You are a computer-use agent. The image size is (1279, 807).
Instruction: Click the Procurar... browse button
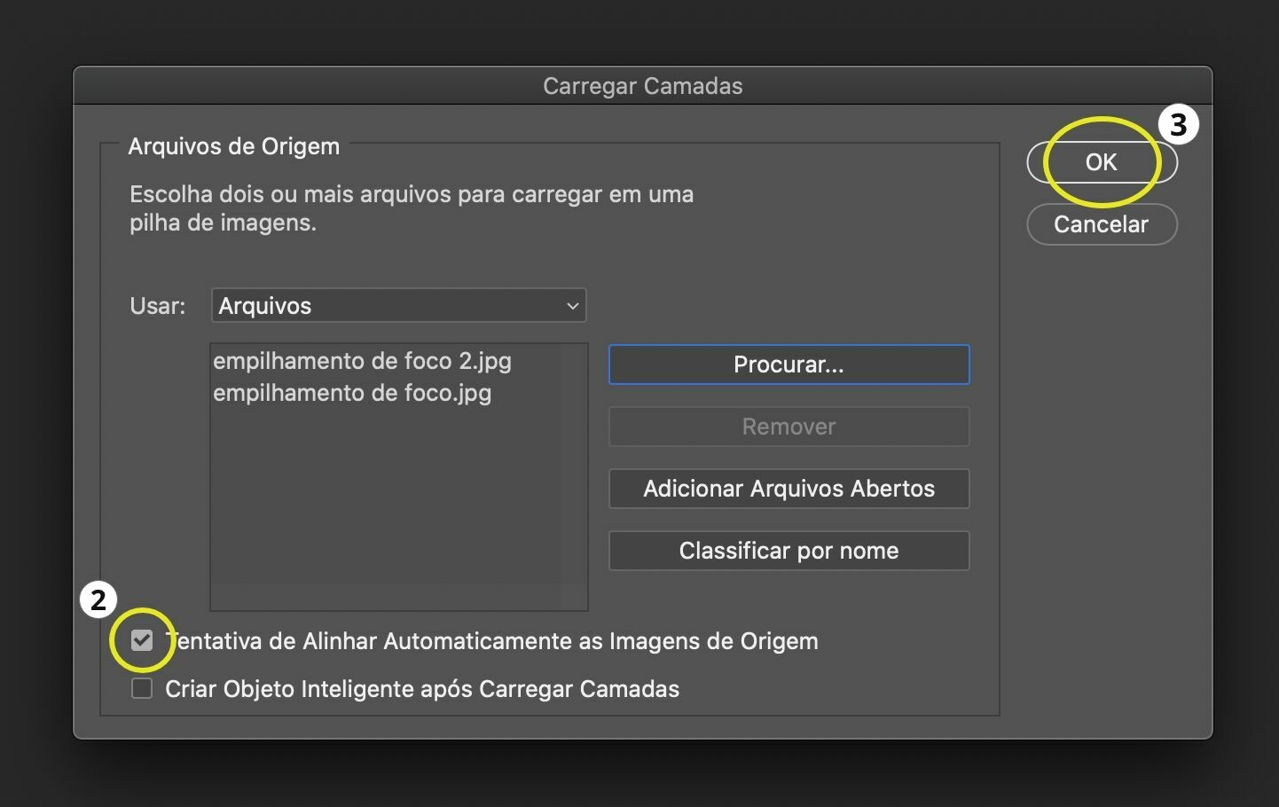[x=789, y=364]
